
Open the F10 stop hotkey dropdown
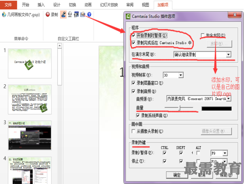pyautogui.click(x=219, y=161)
